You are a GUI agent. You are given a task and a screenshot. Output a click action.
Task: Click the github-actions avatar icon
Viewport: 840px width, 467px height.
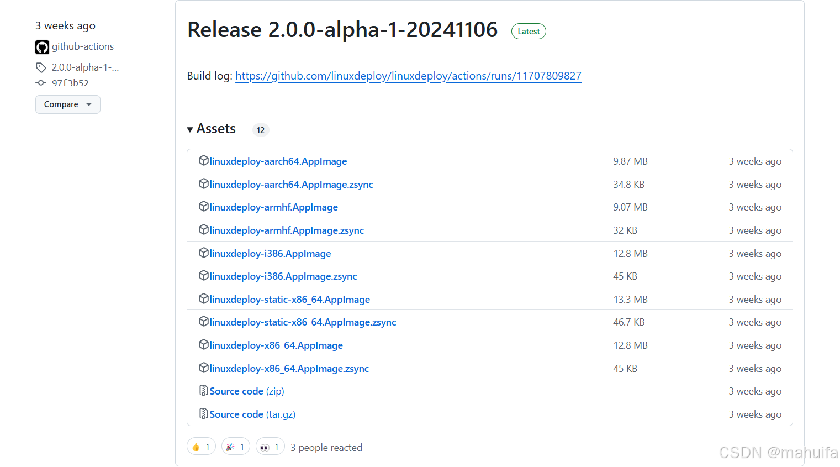[43, 47]
